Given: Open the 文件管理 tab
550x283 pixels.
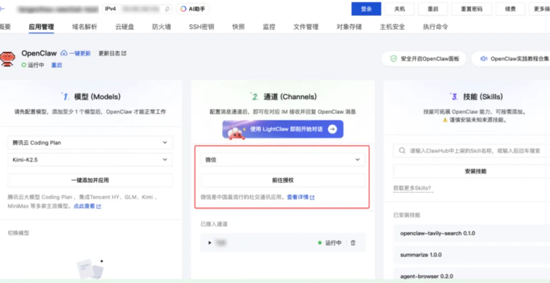Looking at the screenshot, I should pos(306,27).
